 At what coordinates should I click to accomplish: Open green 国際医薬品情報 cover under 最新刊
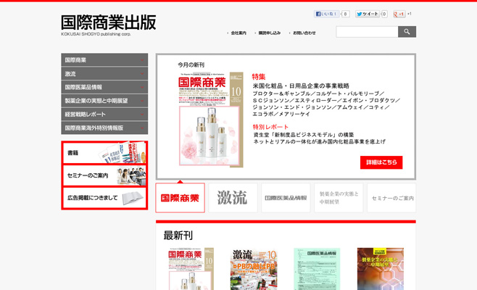tap(317, 269)
